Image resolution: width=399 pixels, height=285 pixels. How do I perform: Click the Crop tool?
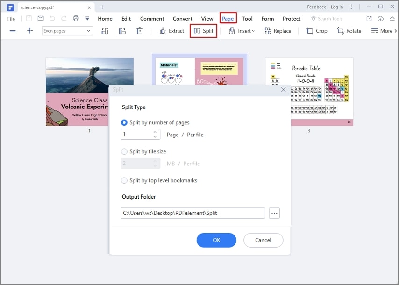coord(317,31)
